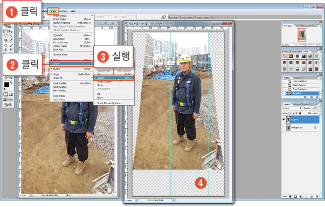Select the Crop tool
The image size is (325, 207).
[x=5, y=40]
